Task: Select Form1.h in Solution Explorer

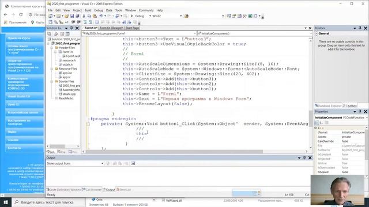Action: coord(67,52)
